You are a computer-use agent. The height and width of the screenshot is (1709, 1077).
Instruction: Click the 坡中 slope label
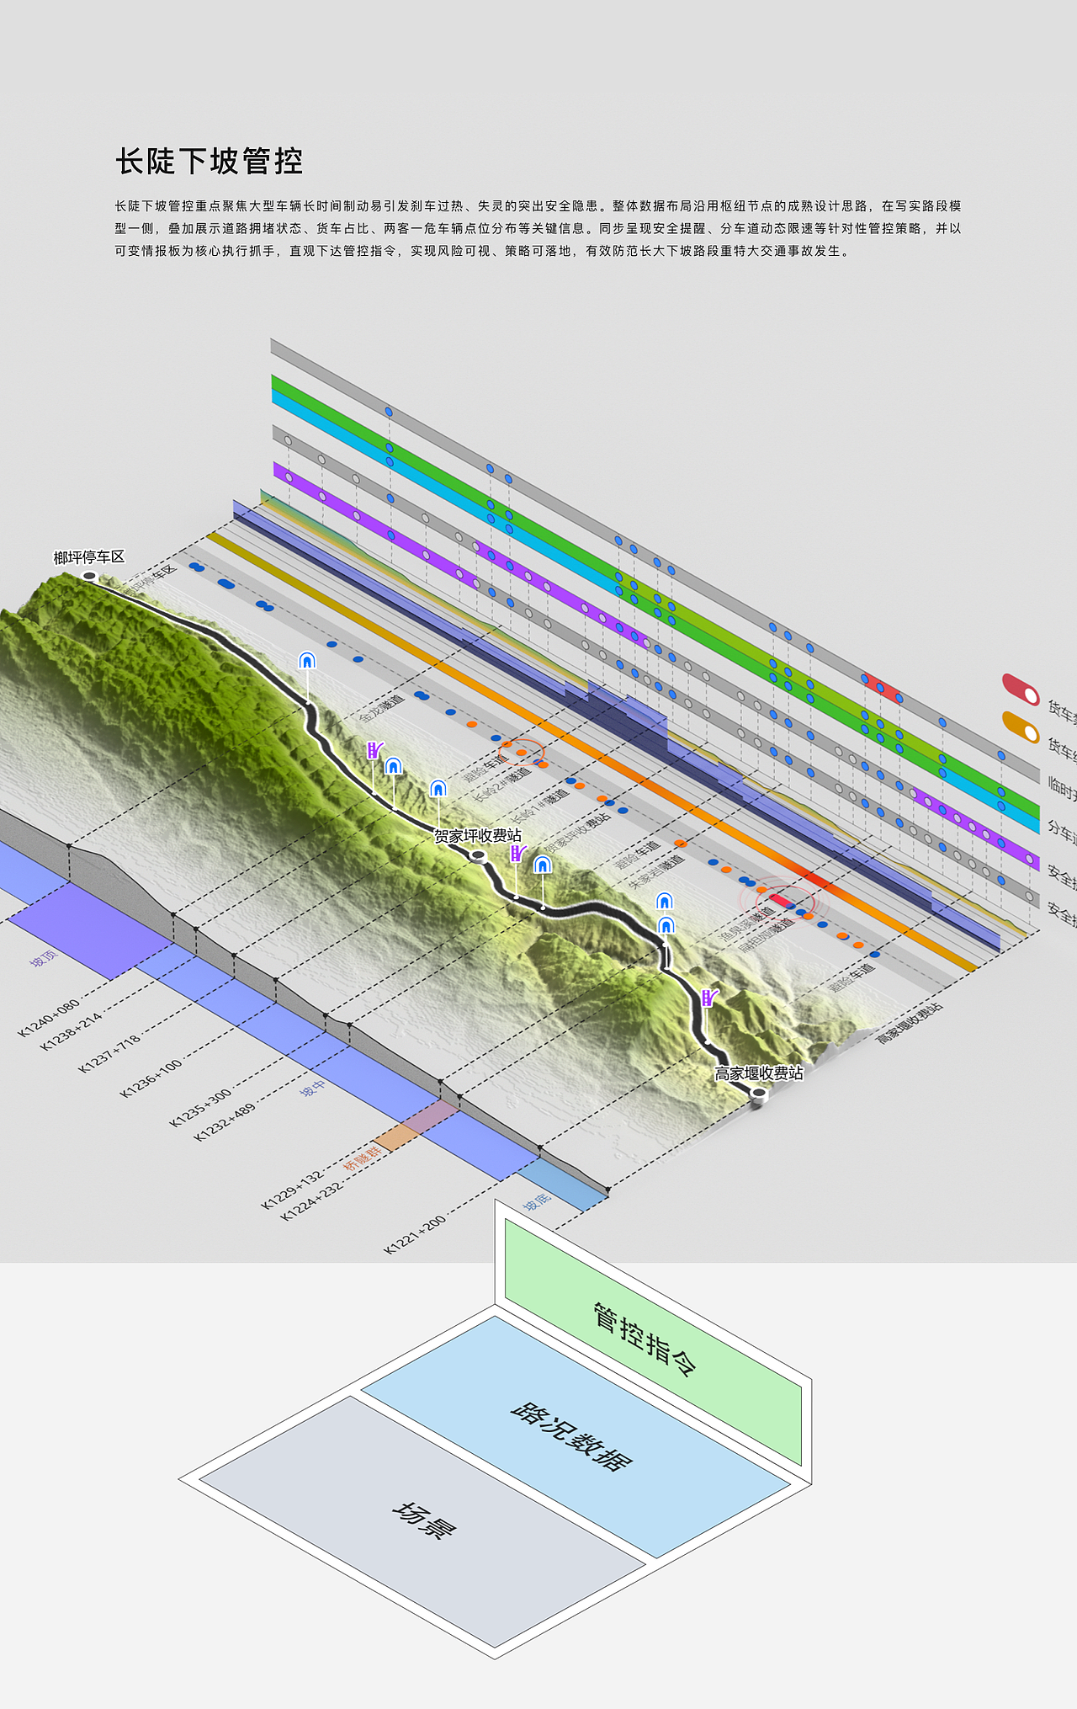click(313, 1089)
